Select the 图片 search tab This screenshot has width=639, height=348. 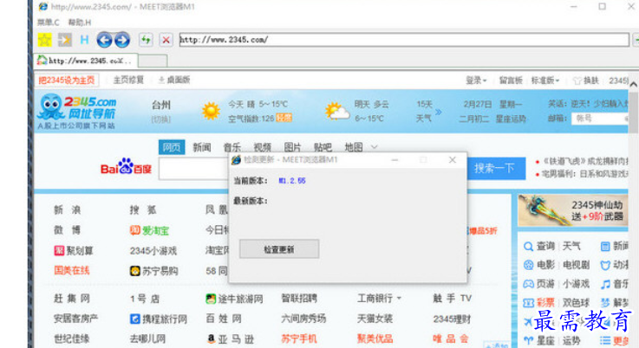pos(292,147)
